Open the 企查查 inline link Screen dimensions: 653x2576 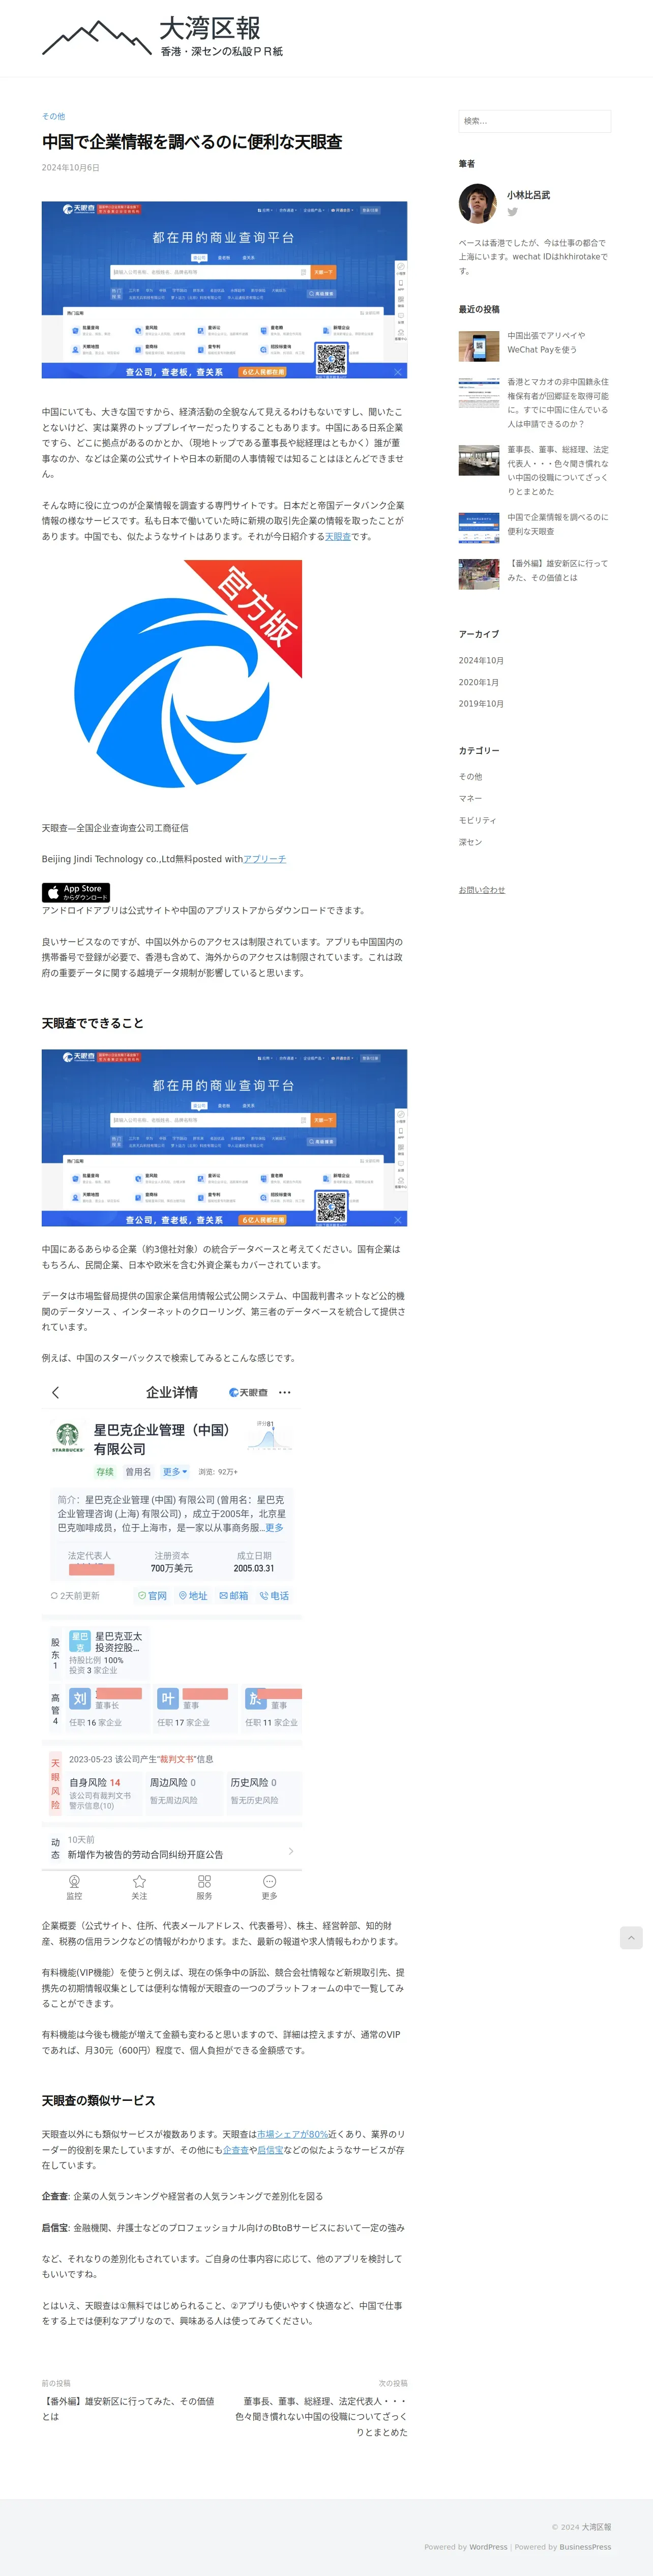point(235,2149)
